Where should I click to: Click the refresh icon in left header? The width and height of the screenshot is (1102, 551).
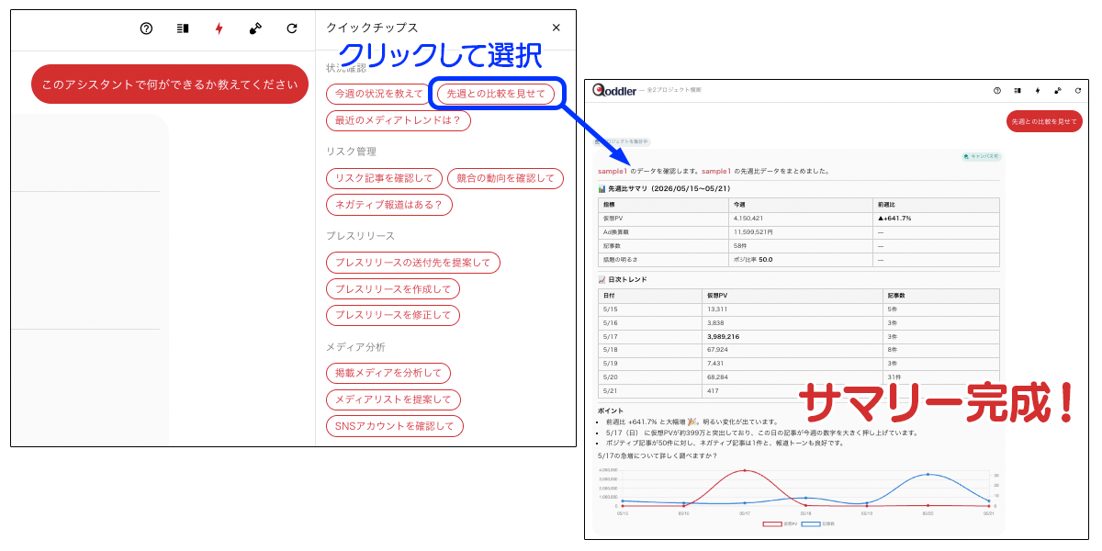tap(292, 28)
